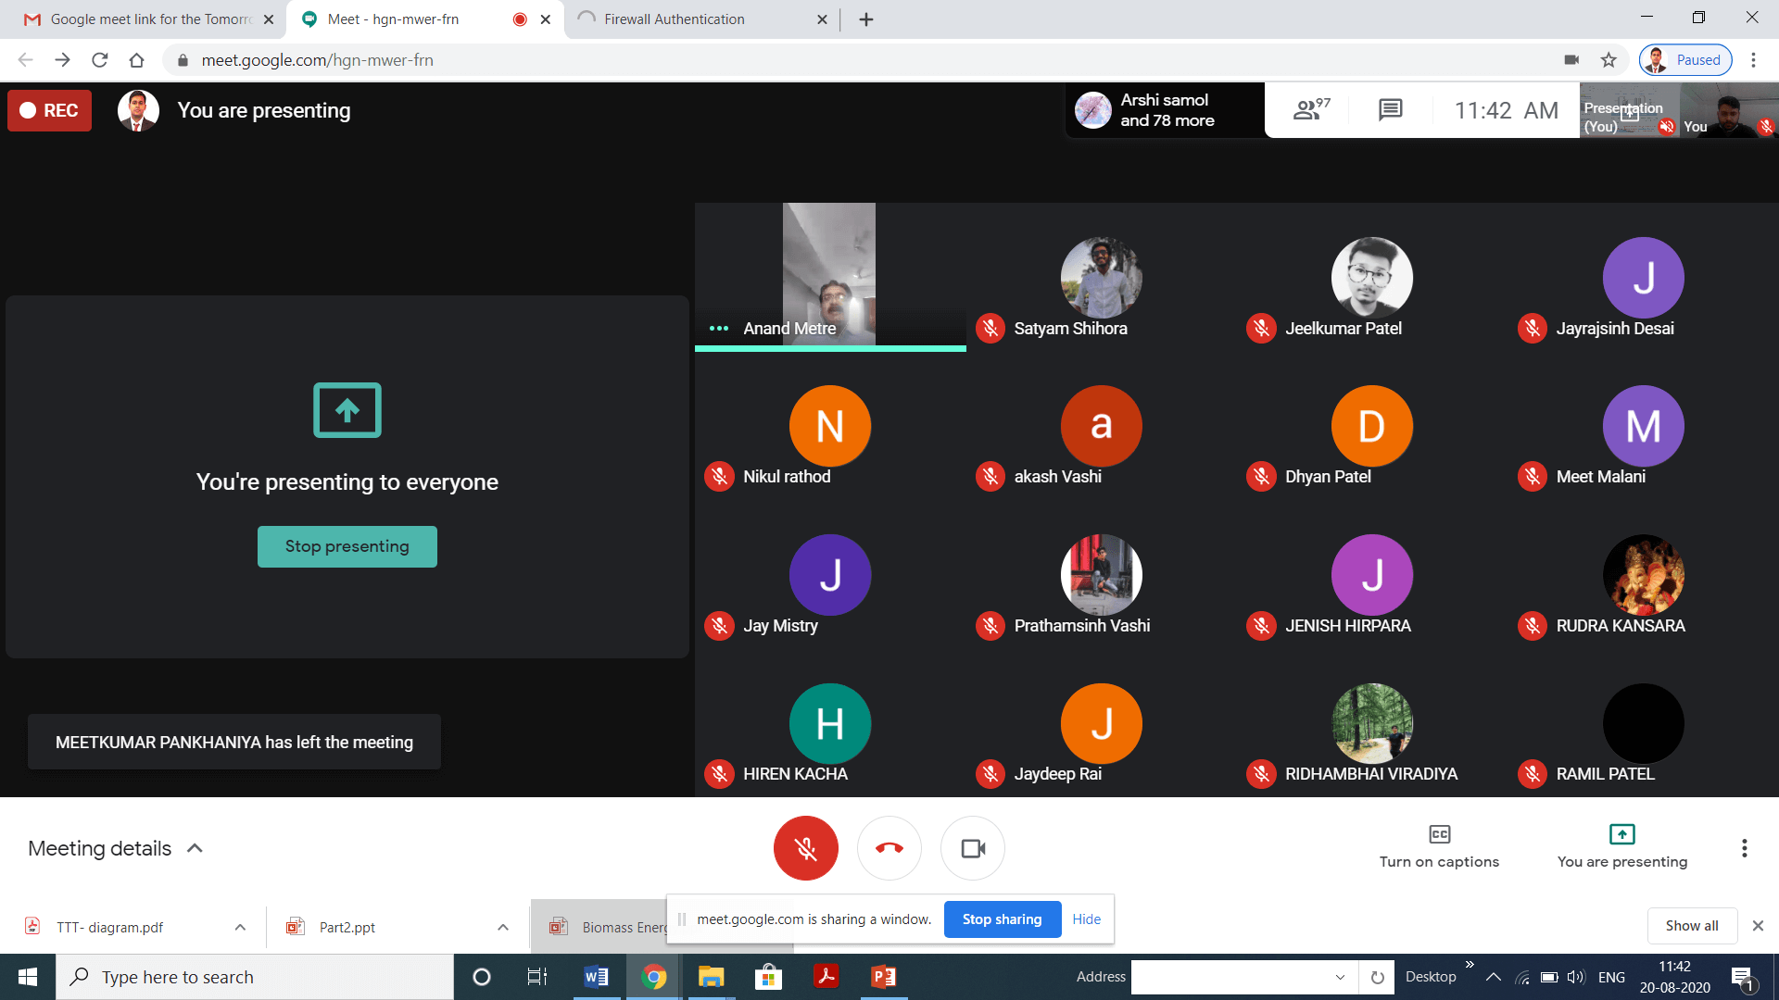Open PowerPoint from the Windows taskbar
1779x1000 pixels.
coord(883,977)
